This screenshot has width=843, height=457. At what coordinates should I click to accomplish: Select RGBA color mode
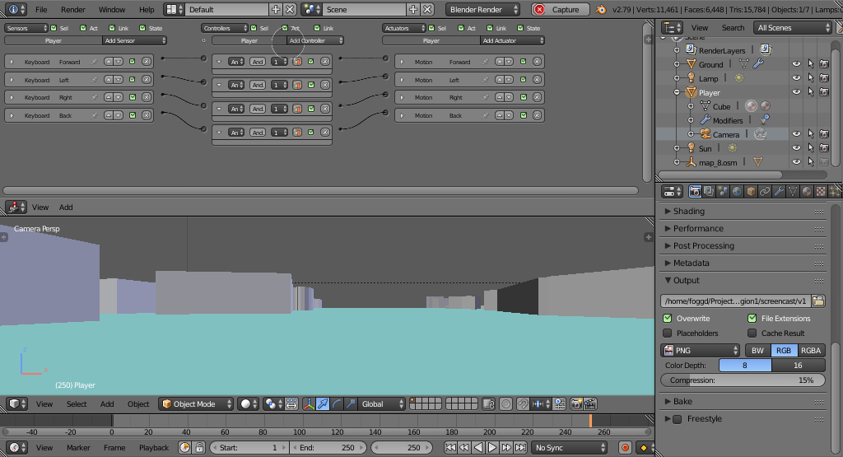coord(810,351)
